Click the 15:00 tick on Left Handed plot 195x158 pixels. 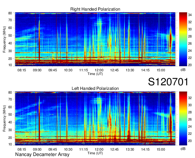pos(161,149)
